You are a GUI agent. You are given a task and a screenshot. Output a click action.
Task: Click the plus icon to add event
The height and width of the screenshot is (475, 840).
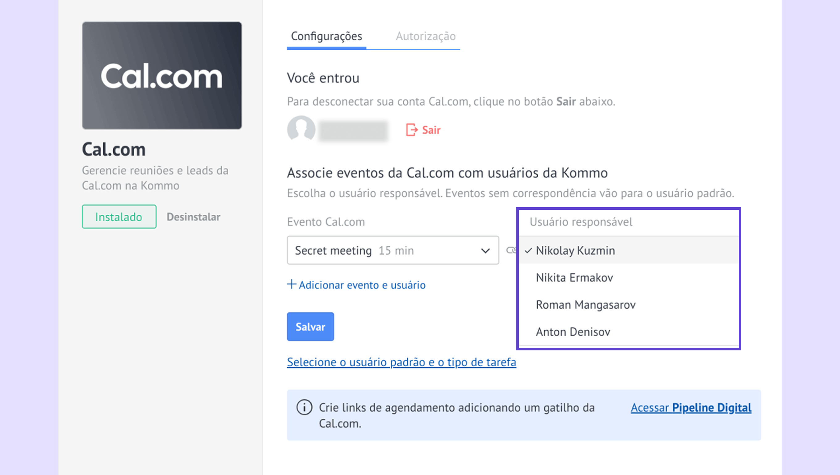click(x=291, y=284)
